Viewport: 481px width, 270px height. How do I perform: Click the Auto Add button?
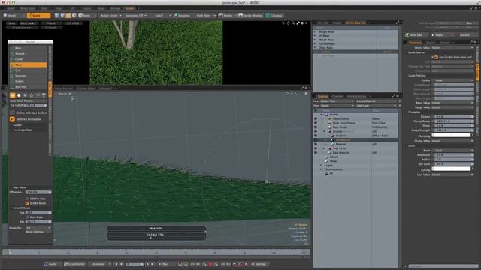tap(414, 35)
